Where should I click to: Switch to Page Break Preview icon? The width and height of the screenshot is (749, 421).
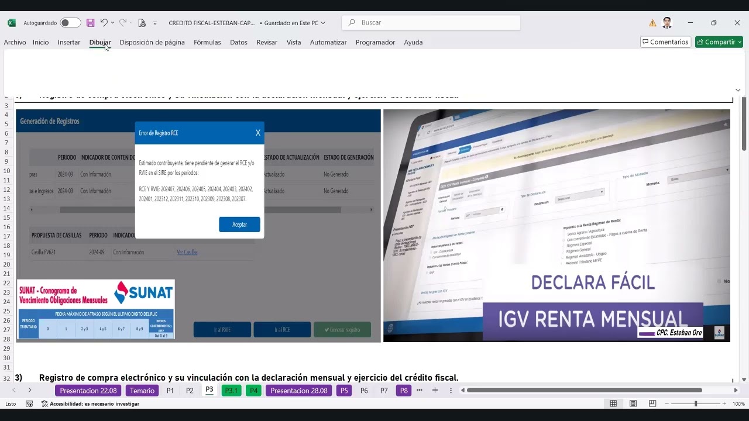[652, 403]
